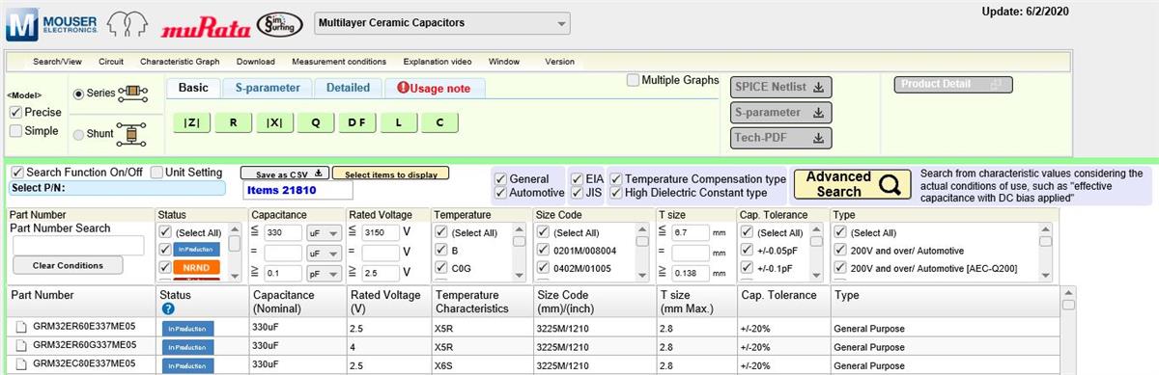Click the Product Detail external link icon
This screenshot has height=375, width=1159.
tap(997, 85)
